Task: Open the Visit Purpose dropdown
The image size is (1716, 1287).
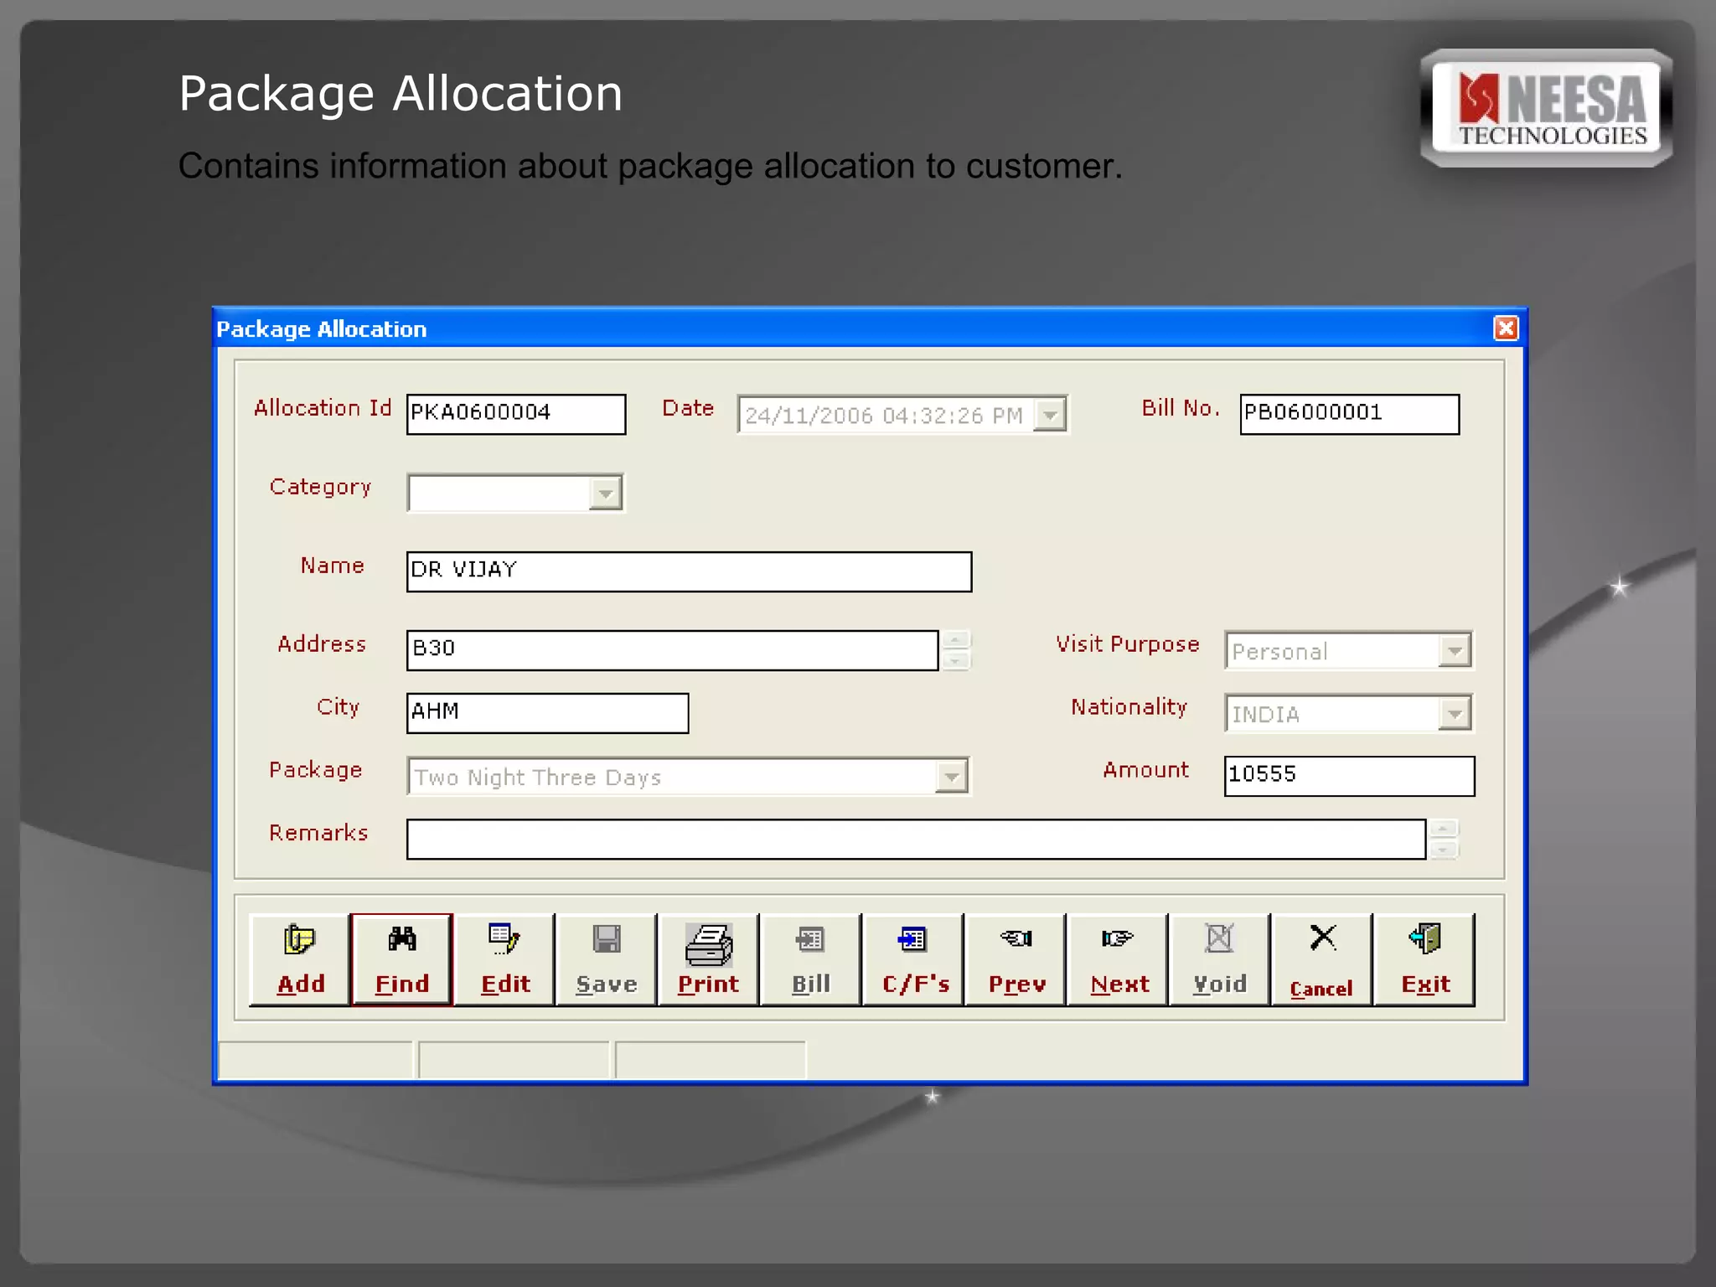Action: (x=1455, y=651)
